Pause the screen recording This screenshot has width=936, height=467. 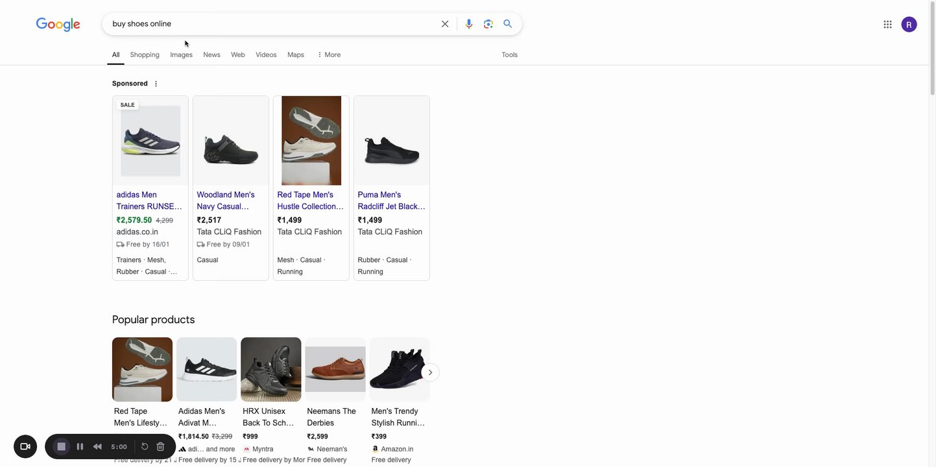(80, 446)
